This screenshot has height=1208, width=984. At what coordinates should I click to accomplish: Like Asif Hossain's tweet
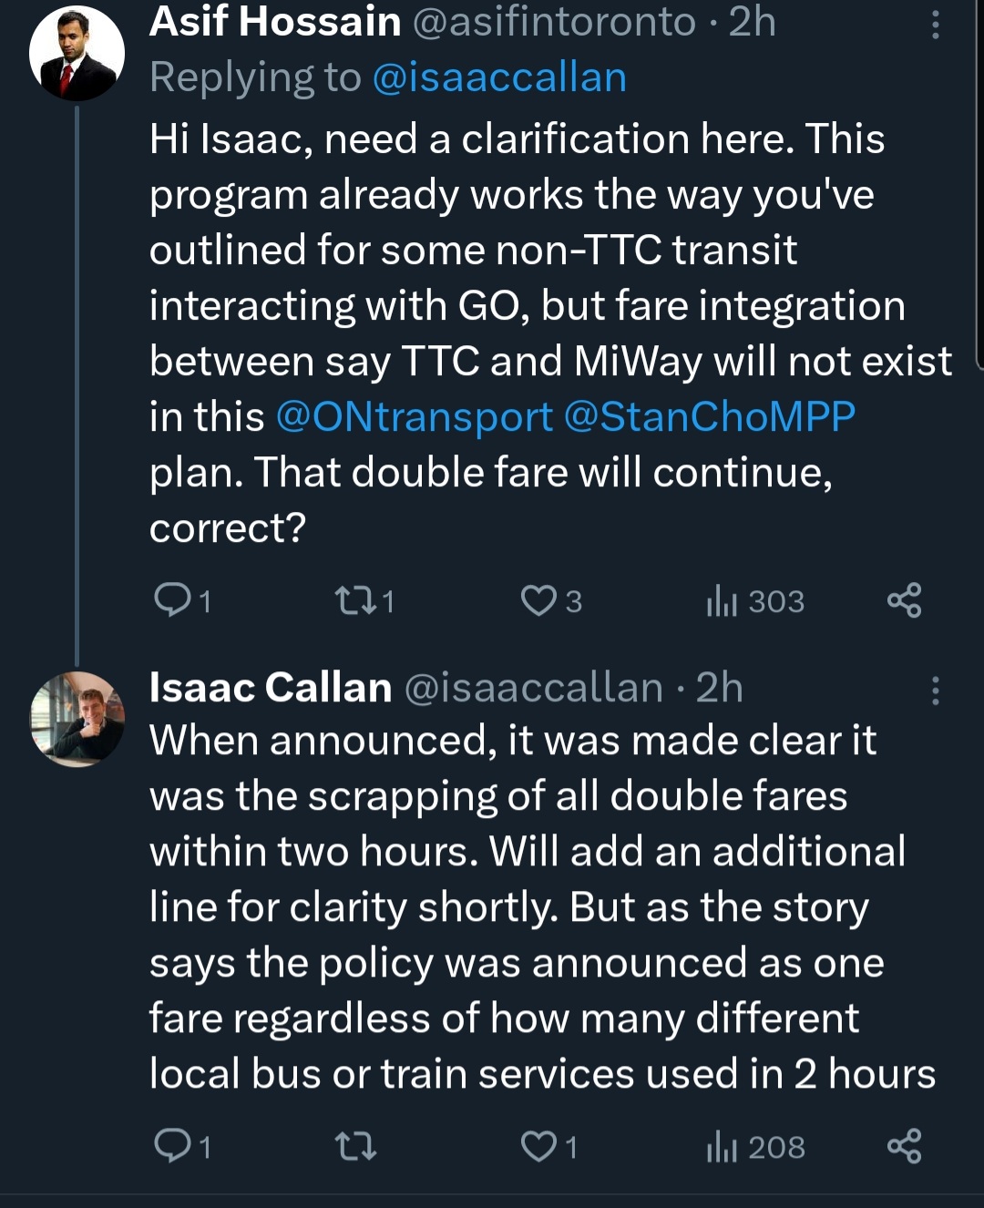538,600
